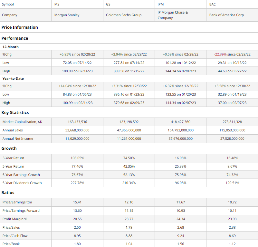This screenshot has height=247, width=258.
Task: Click the '379.68 on 02/09/23' high value
Action: 129,103
